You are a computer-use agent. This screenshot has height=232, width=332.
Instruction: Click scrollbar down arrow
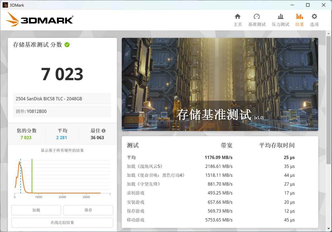coord(329,229)
